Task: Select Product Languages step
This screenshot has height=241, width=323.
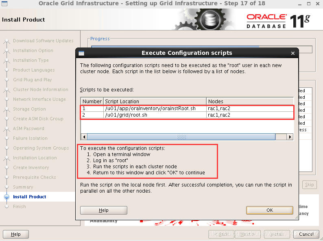Action: coord(34,70)
